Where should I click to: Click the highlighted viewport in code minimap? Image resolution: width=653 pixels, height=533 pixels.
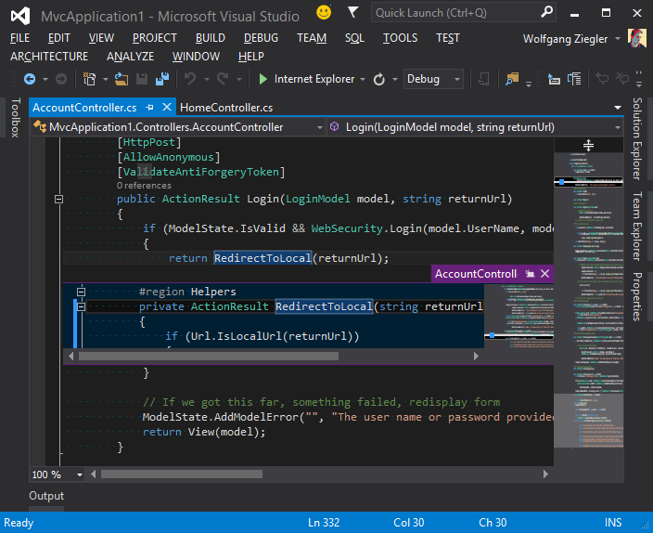(588, 420)
